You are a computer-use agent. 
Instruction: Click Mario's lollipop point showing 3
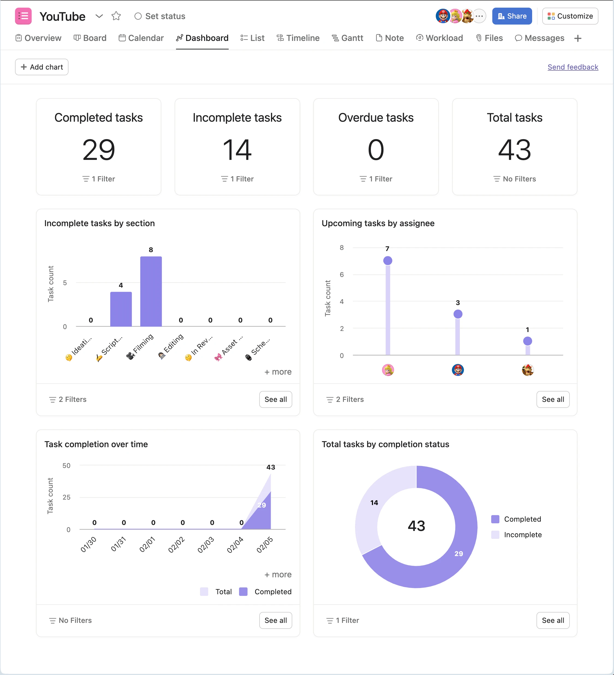pyautogui.click(x=458, y=314)
